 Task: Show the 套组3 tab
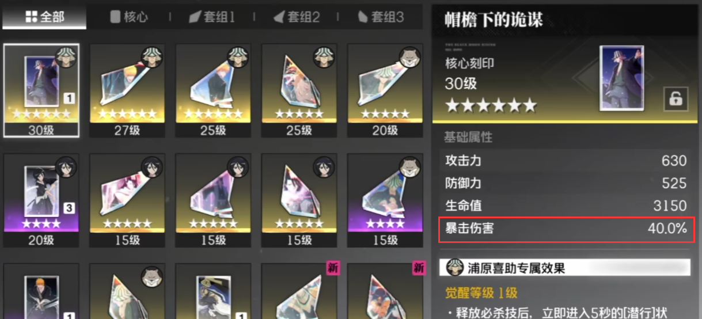click(x=381, y=17)
